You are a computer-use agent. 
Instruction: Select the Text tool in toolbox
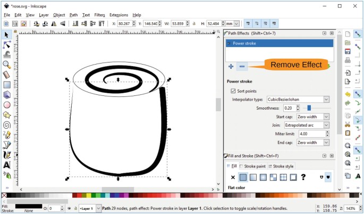7,165
